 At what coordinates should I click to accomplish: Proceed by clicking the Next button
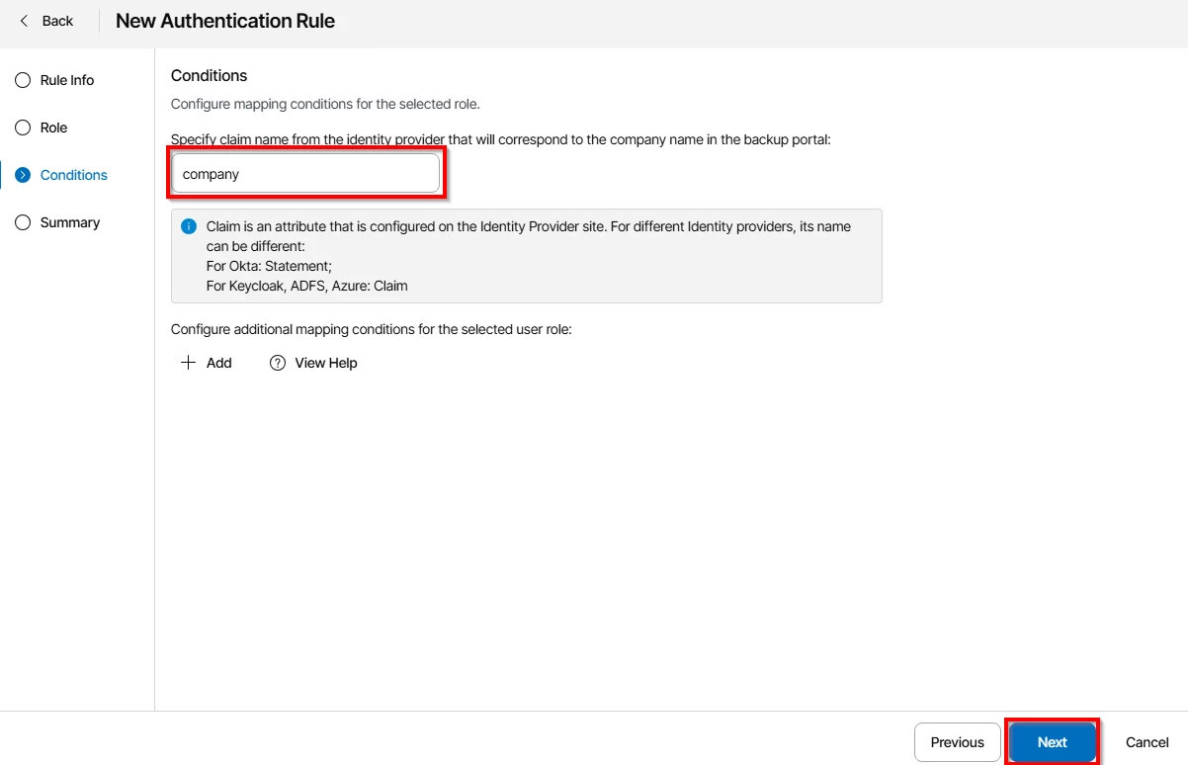coord(1052,742)
